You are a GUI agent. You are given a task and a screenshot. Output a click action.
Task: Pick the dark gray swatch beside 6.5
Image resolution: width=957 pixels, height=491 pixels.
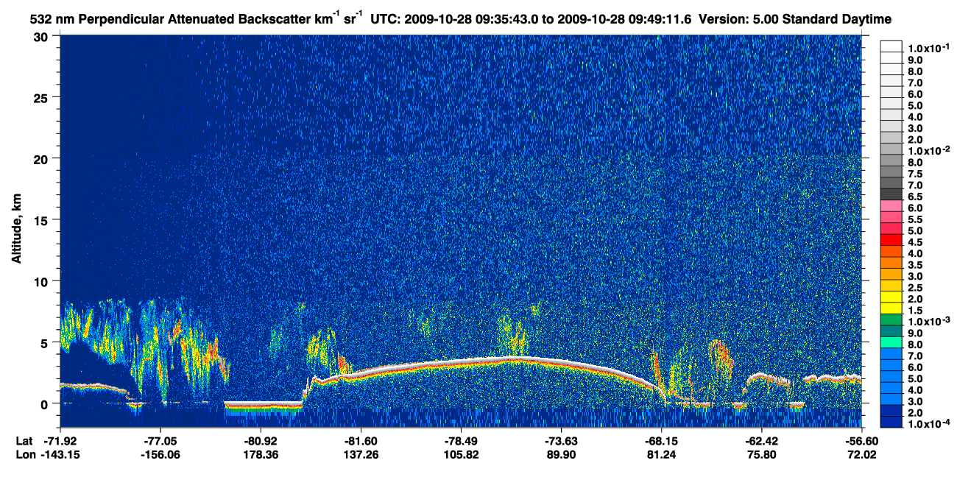click(x=891, y=194)
